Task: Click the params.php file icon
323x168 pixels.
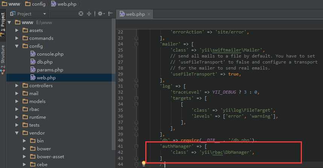Action: [33, 70]
